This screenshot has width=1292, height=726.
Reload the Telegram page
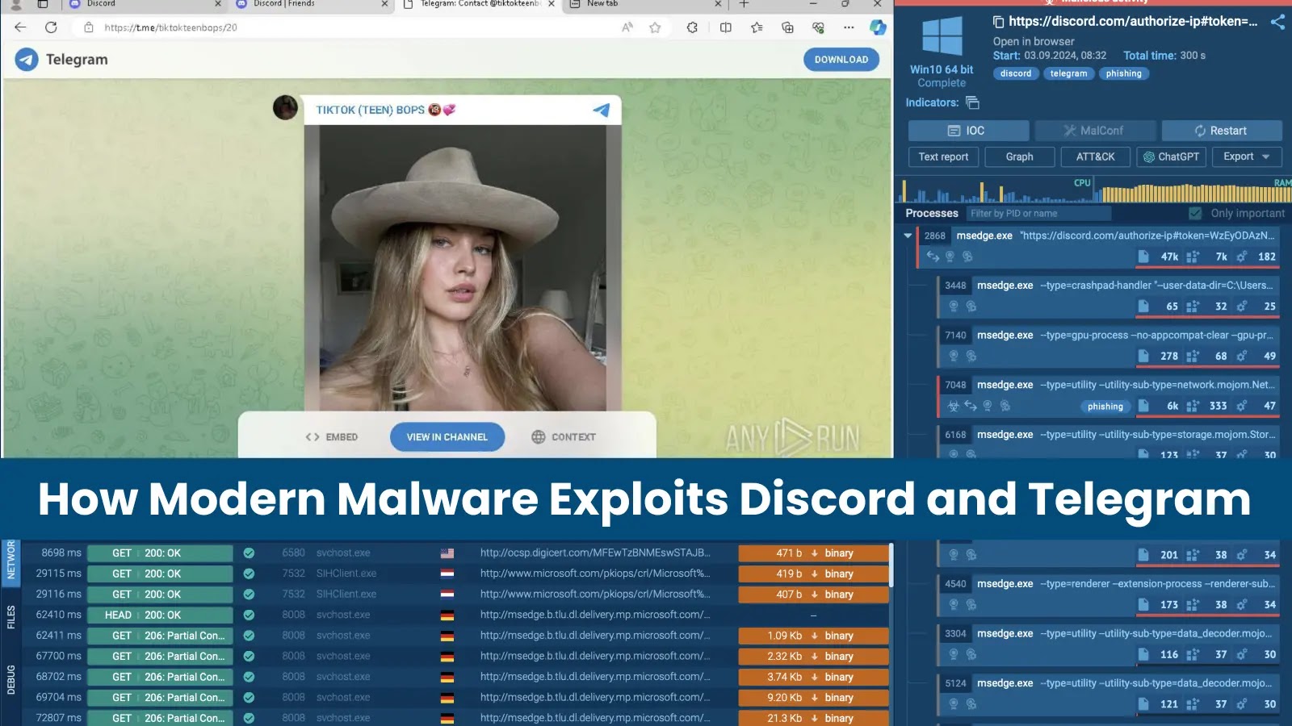tap(51, 27)
